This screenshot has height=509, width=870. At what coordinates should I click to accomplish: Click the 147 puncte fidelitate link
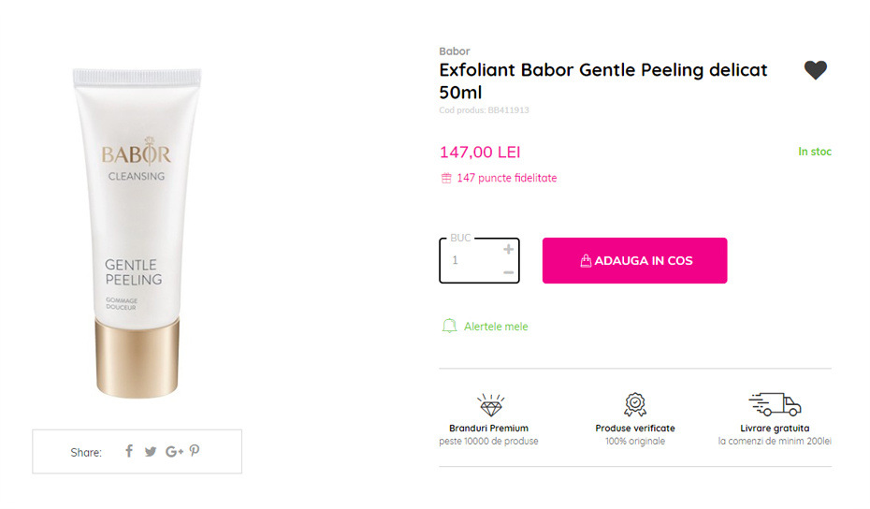[x=506, y=178]
